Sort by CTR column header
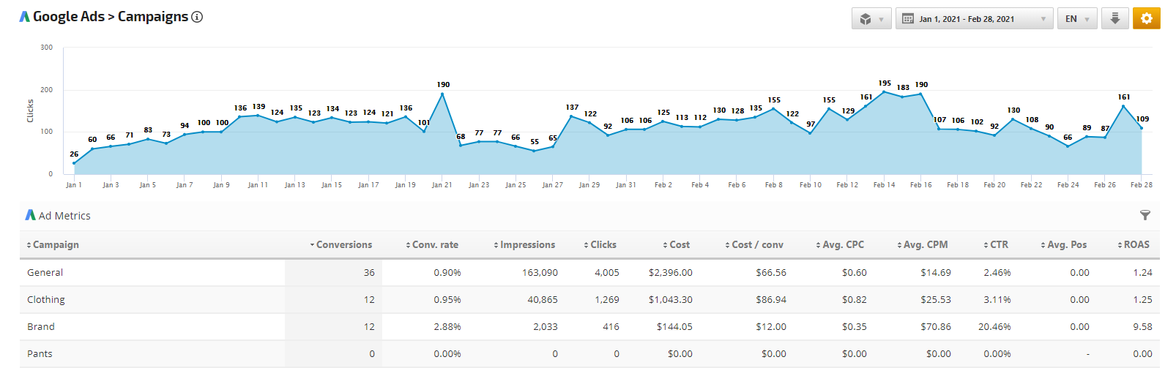 coord(996,245)
